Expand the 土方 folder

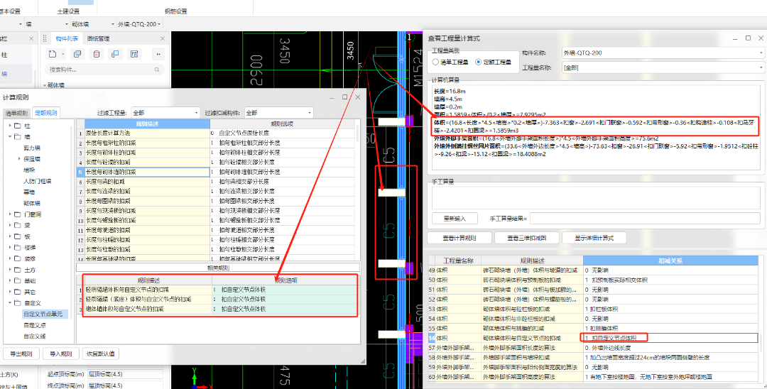coord(10,269)
